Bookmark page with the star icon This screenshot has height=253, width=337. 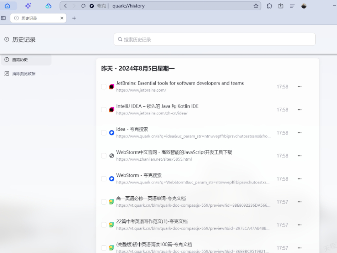tap(256, 6)
